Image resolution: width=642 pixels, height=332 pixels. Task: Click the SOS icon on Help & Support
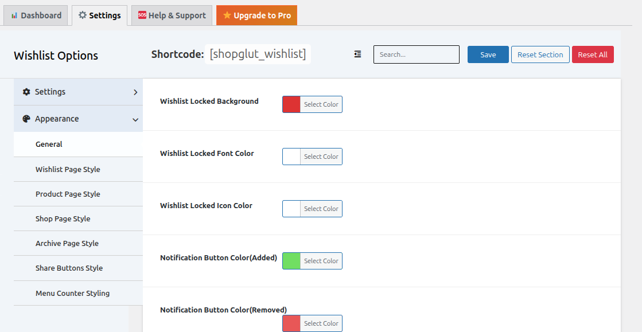tap(142, 15)
